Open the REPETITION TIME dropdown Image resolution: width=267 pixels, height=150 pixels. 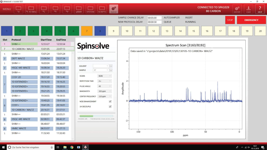click(105, 81)
